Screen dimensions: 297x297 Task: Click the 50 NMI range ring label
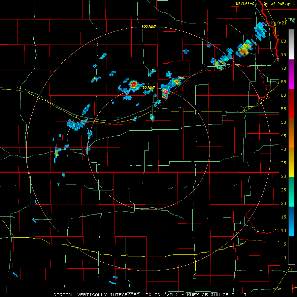(x=148, y=87)
